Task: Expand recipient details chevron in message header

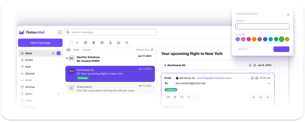Action: pyautogui.click(x=269, y=83)
